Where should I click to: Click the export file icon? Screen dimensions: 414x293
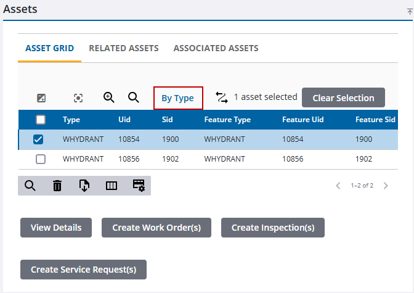point(84,185)
